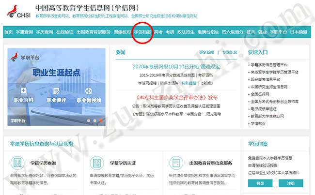Open the 职业微视频 play icon
The height and width of the screenshot is (195, 315).
[x=88, y=91]
